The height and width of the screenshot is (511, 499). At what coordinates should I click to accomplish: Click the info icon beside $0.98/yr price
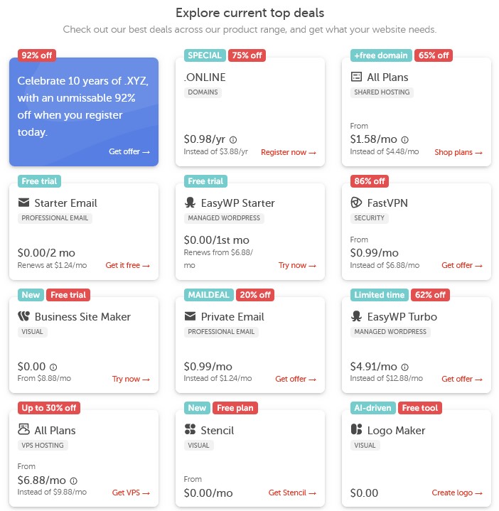(x=232, y=140)
